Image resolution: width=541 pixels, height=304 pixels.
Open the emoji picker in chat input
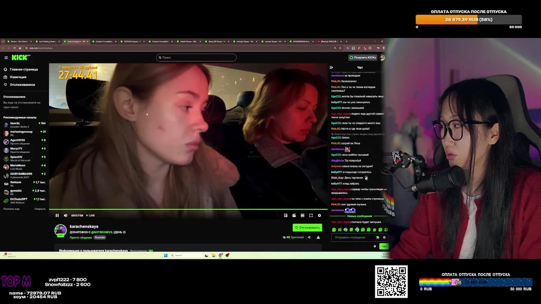pyautogui.click(x=384, y=237)
